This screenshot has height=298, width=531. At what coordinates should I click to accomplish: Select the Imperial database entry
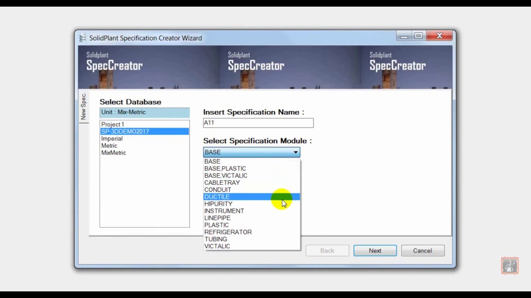(144, 138)
